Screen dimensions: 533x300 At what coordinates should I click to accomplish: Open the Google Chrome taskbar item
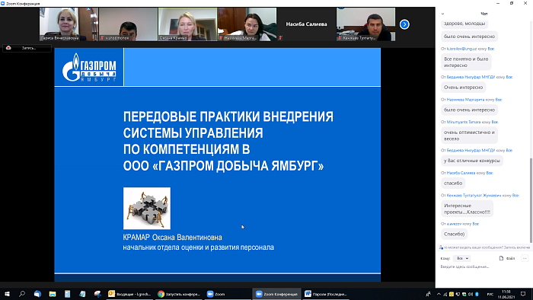[180, 294]
